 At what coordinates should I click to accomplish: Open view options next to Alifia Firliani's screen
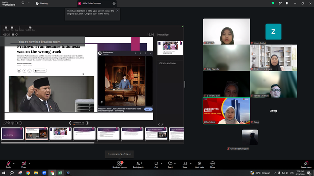click(114, 3)
